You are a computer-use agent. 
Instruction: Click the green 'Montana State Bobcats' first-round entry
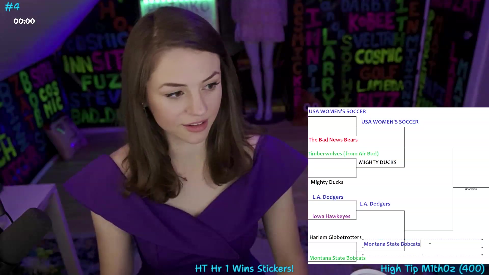pos(337,258)
